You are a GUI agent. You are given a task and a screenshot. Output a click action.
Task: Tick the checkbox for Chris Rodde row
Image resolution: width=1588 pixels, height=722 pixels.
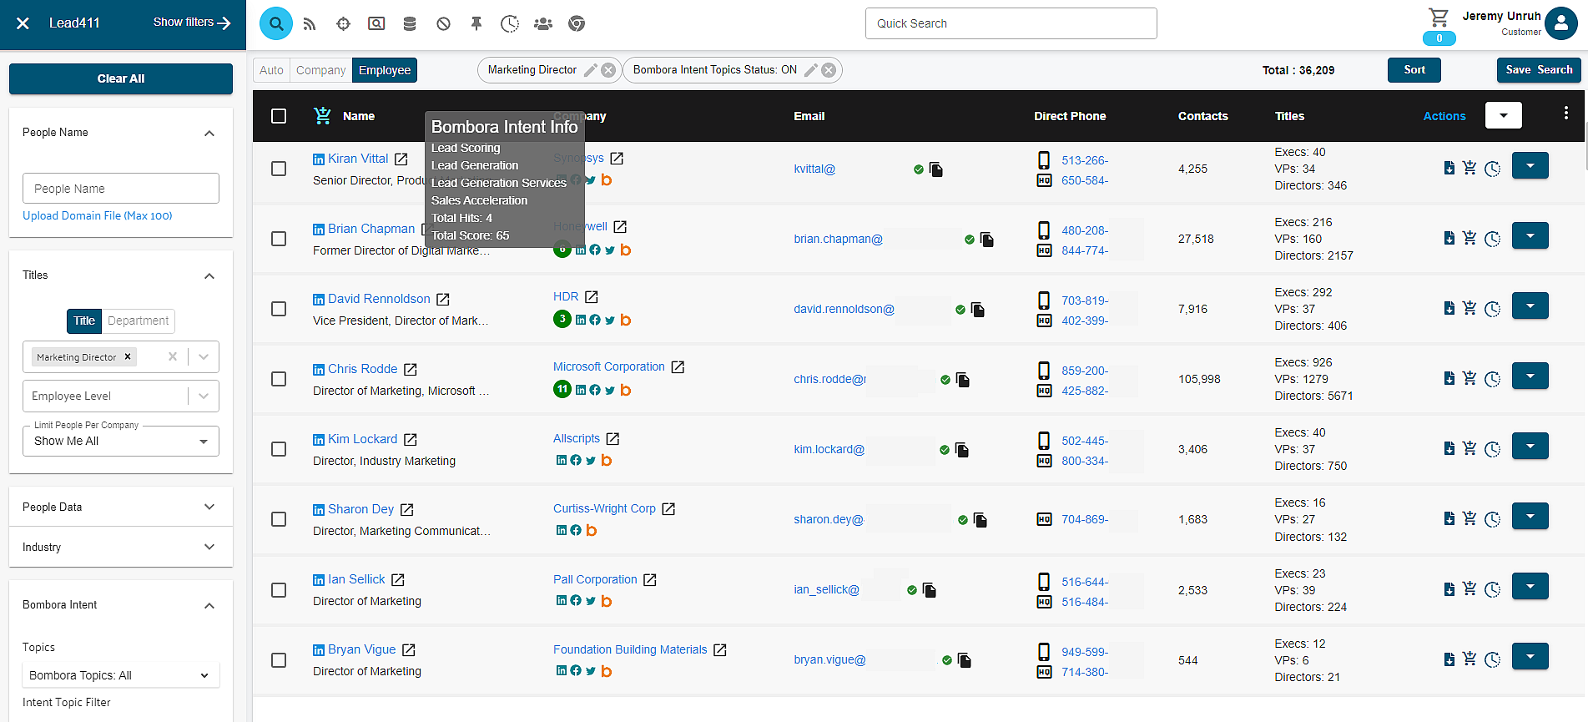tap(279, 379)
